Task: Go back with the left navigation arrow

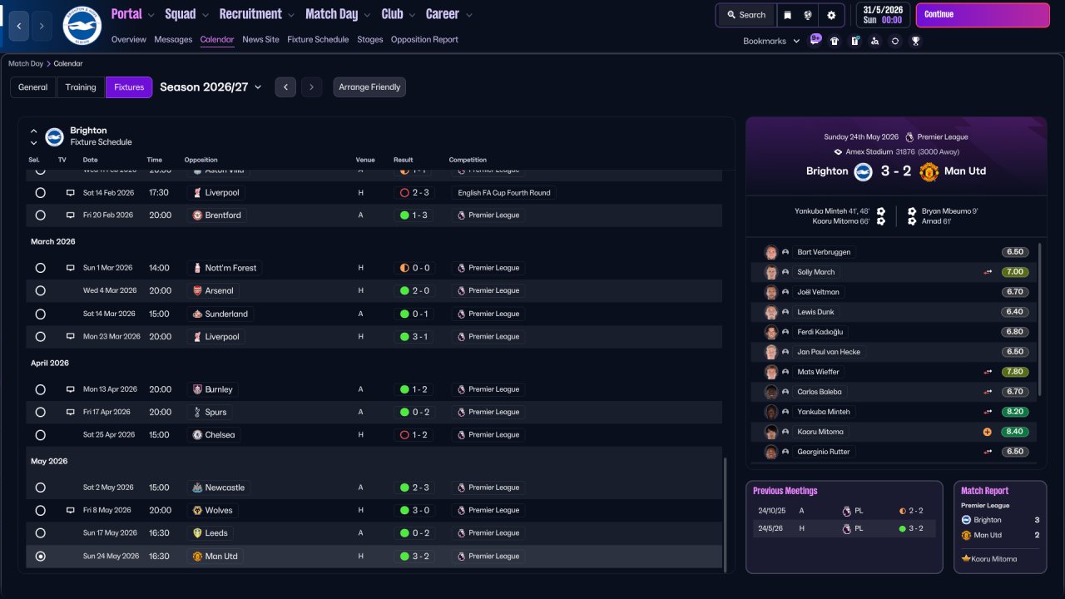Action: tap(18, 26)
